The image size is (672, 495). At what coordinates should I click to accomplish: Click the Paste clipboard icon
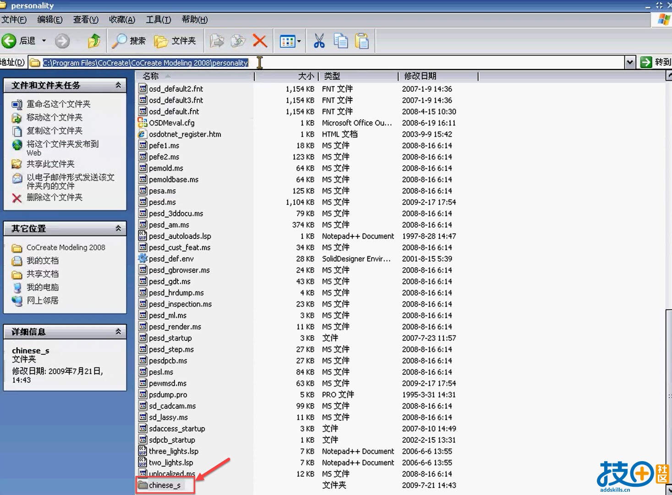click(362, 41)
